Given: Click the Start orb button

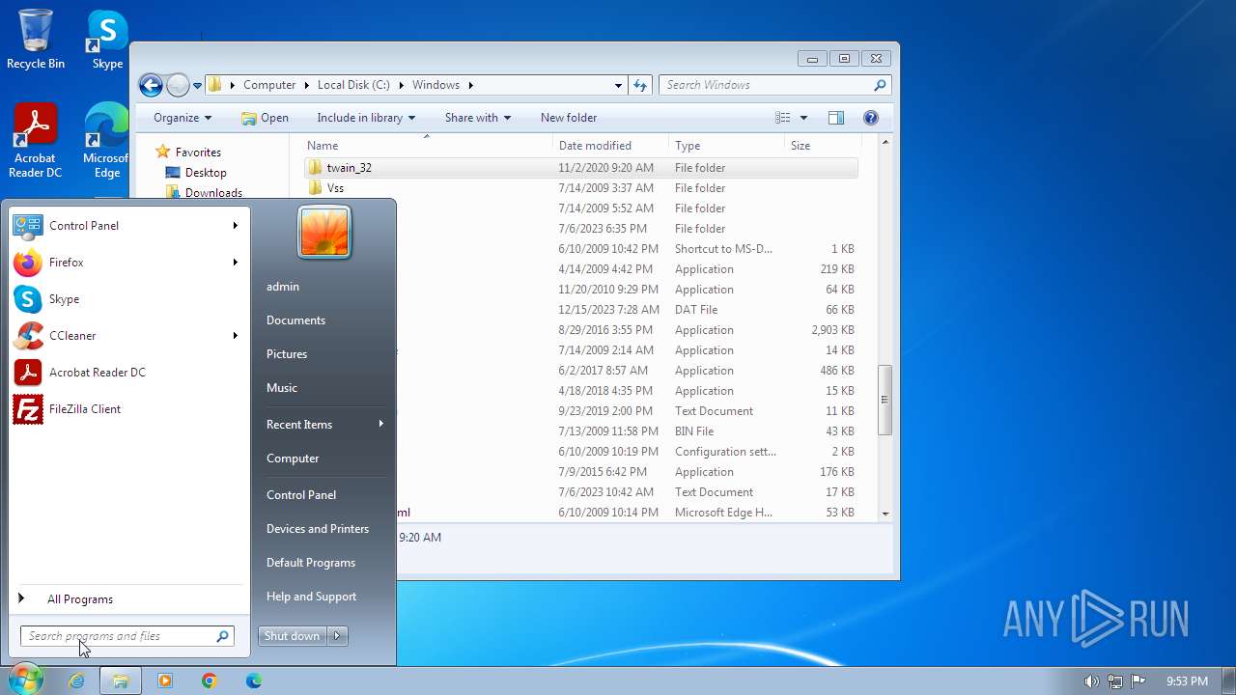Looking at the screenshot, I should 24,681.
